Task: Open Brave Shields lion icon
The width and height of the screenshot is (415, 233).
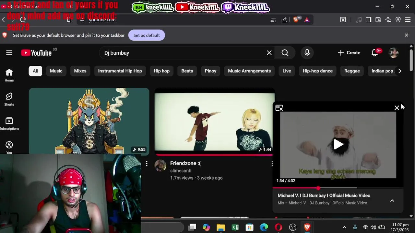Action: point(296,20)
